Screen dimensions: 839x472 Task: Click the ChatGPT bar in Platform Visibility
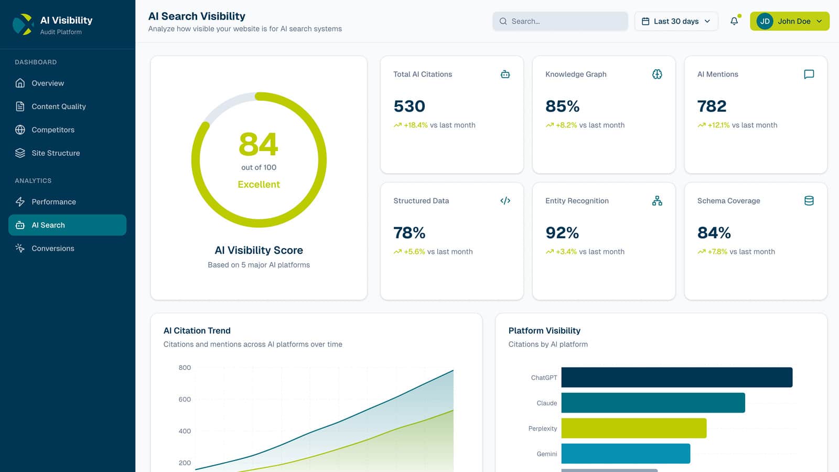click(x=676, y=377)
